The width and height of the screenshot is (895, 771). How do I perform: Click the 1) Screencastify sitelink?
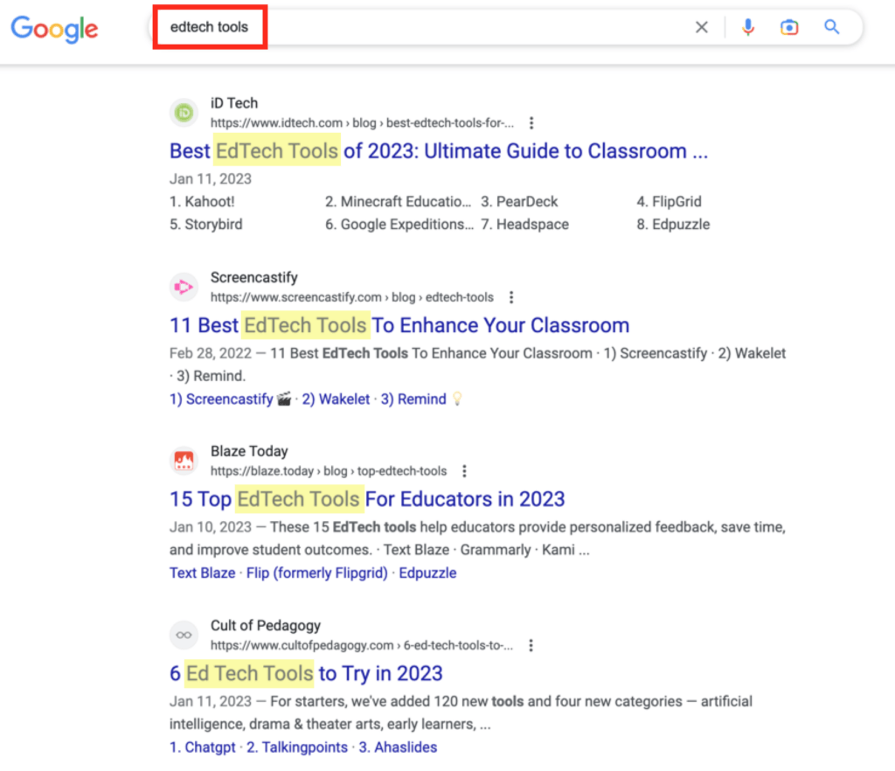coord(221,399)
